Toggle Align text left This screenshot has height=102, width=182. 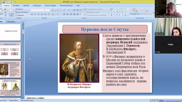tap(64, 14)
